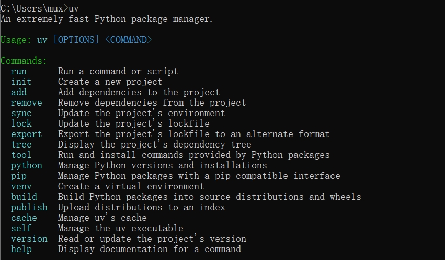
Task: Click on the 'sync' command name
Action: point(21,113)
